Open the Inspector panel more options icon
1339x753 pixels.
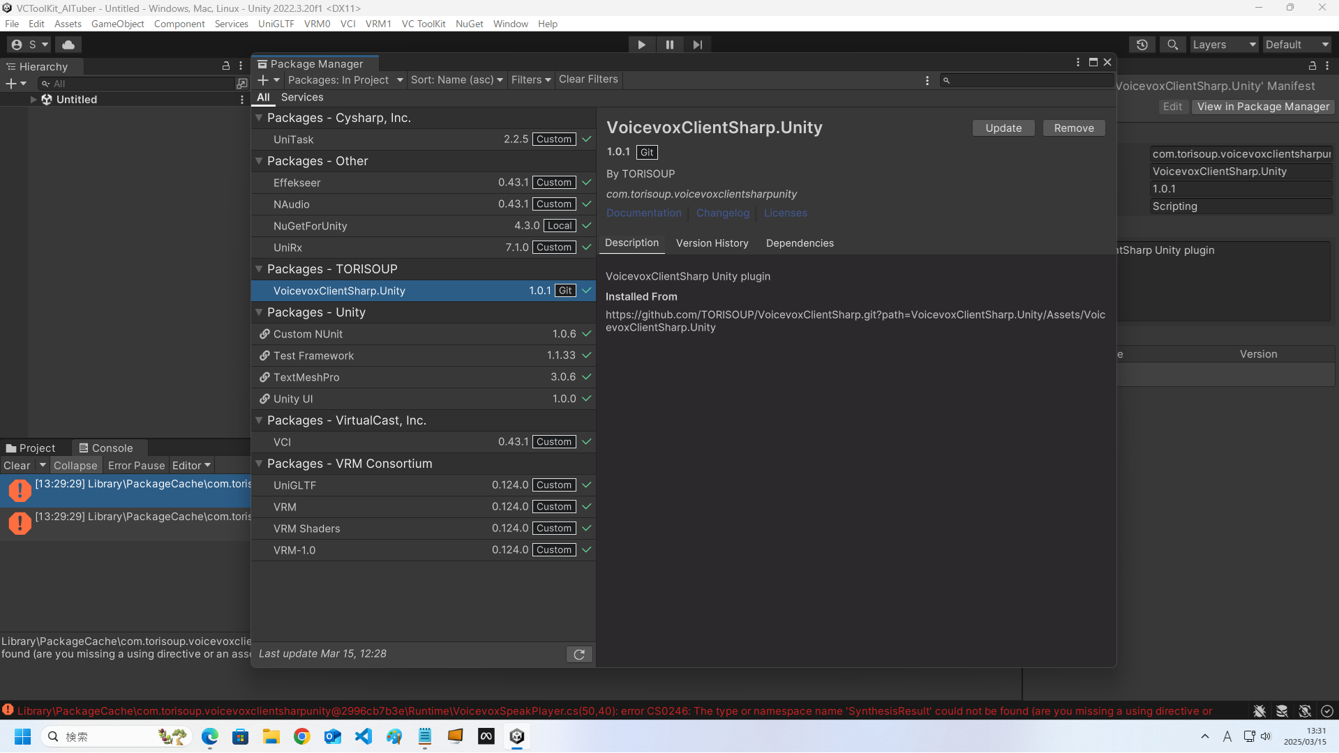click(x=1327, y=66)
